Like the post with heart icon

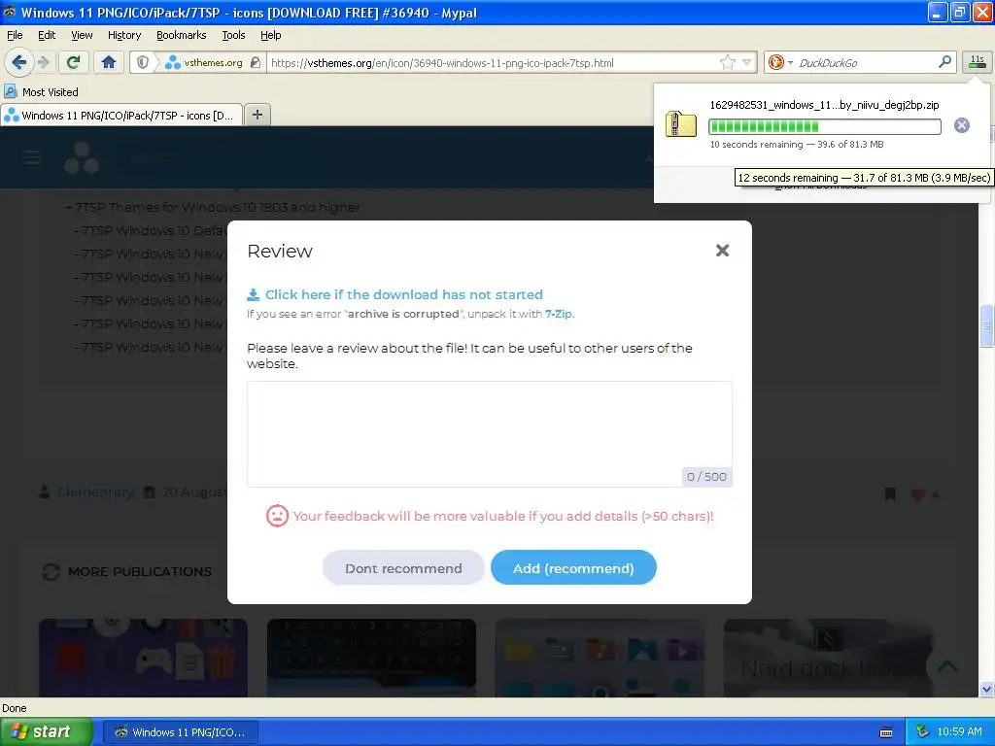click(917, 494)
